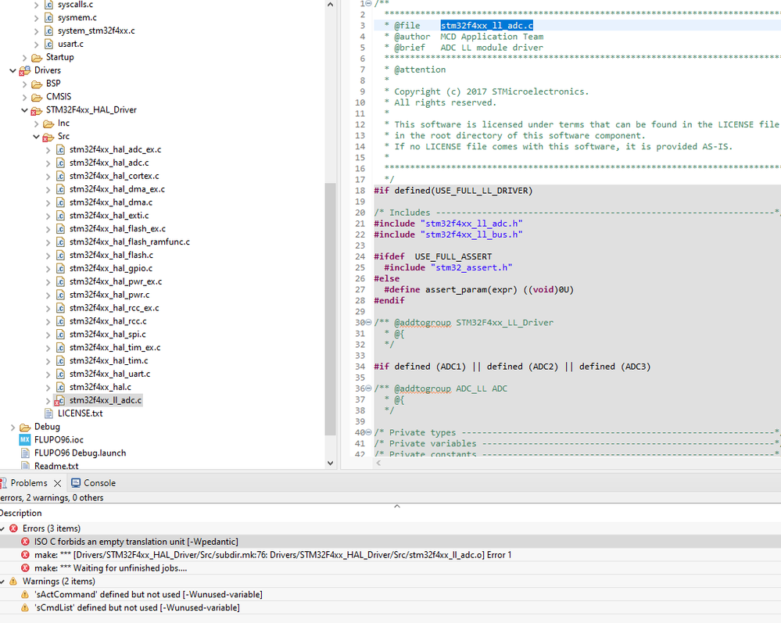Click the Startup folder icon
This screenshot has width=781, height=623.
37,57
